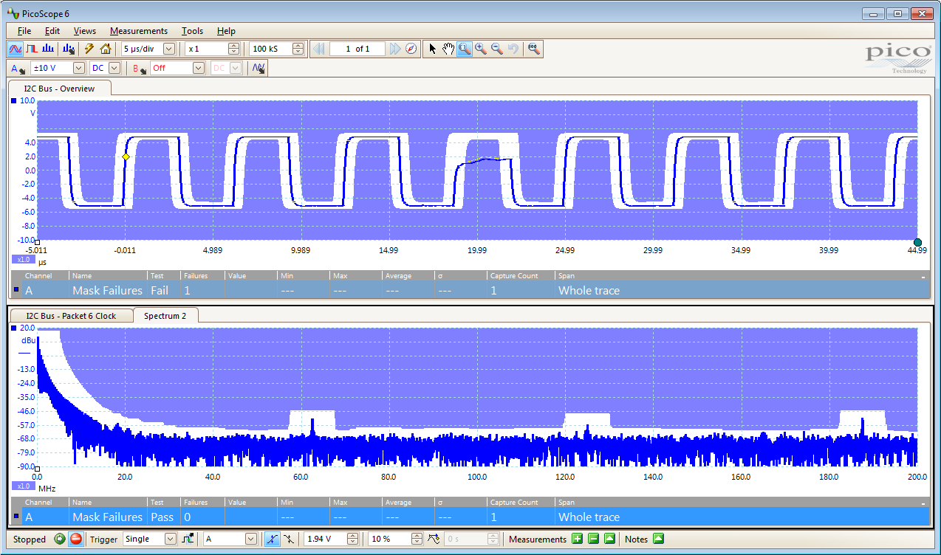The width and height of the screenshot is (941, 555).
Task: Open the Measurements menu
Action: coord(139,31)
